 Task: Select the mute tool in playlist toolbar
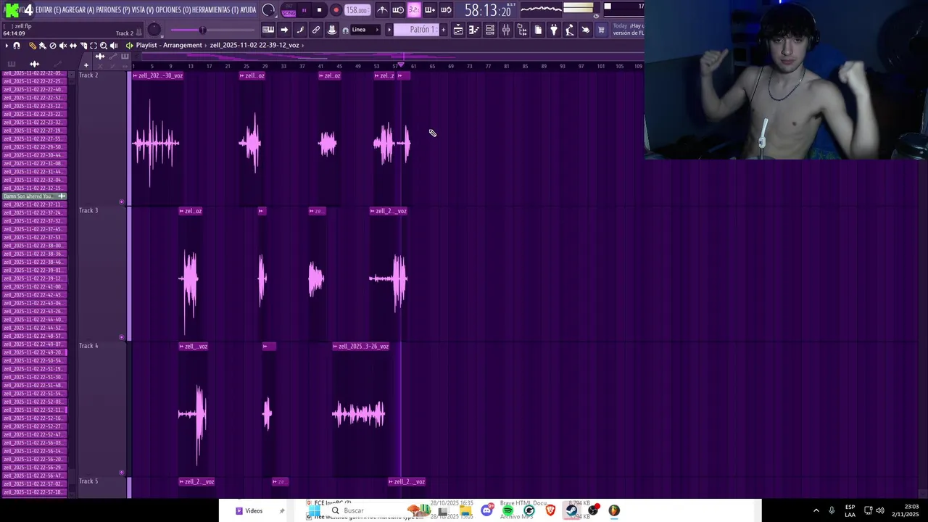tap(63, 46)
